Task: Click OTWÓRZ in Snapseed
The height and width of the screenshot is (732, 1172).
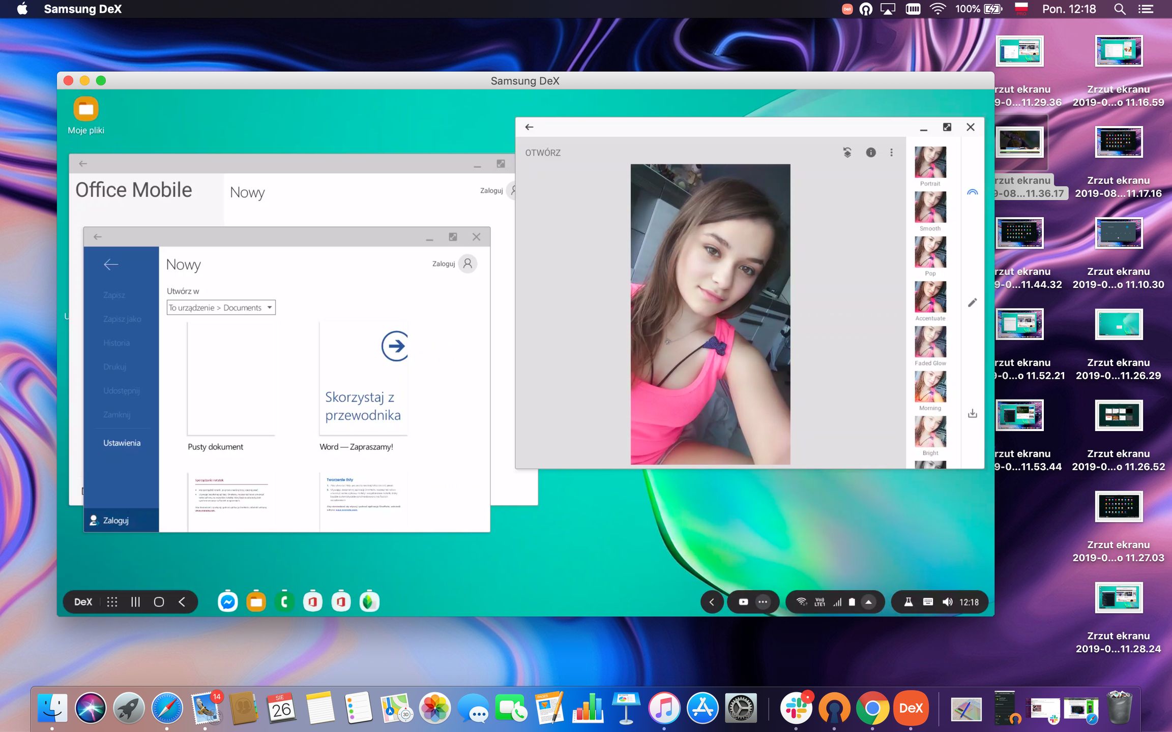Action: pyautogui.click(x=543, y=152)
